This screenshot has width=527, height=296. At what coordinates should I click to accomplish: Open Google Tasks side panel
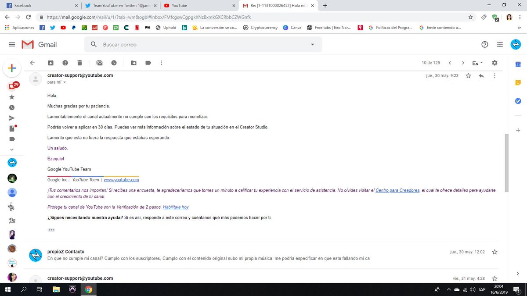click(518, 101)
